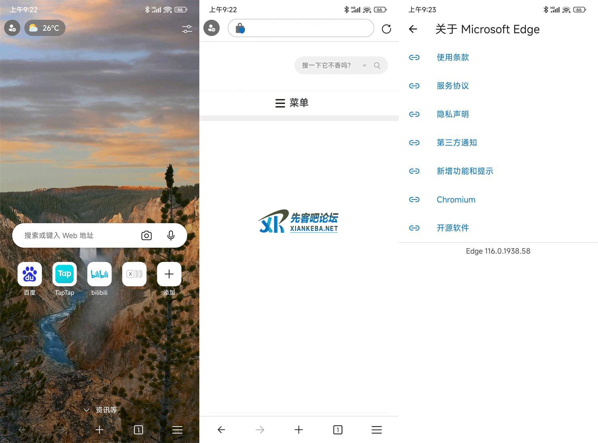Click the shopping bag icon in address bar

(240, 28)
